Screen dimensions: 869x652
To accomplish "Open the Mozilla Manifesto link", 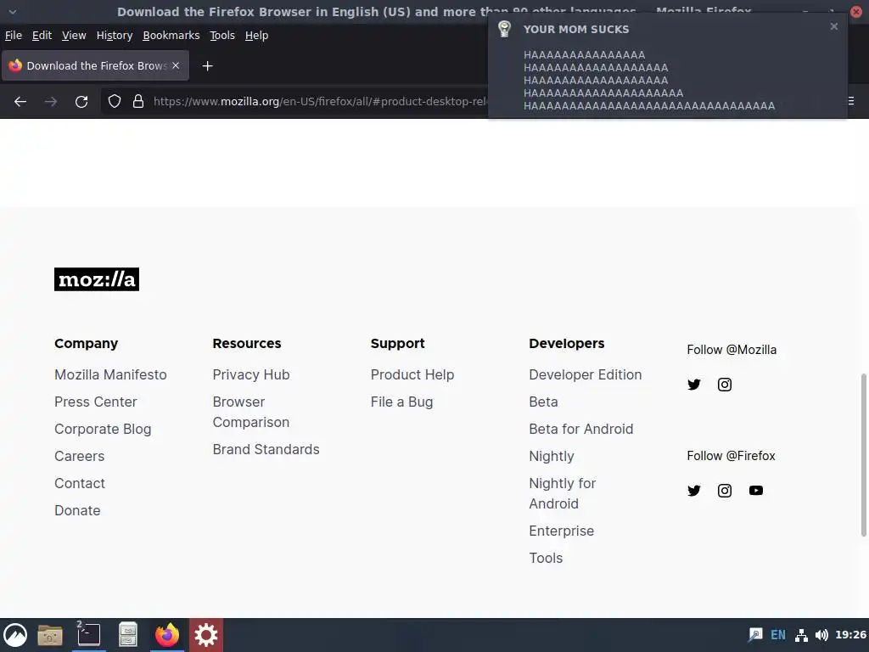I will (x=110, y=374).
